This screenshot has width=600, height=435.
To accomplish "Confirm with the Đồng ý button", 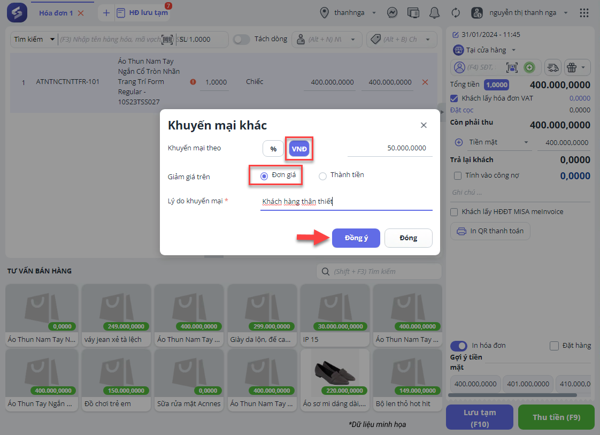I will 356,238.
